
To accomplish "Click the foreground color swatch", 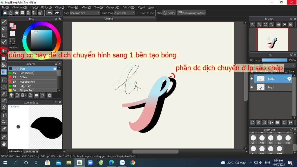I will pyautogui.click(x=12, y=25).
